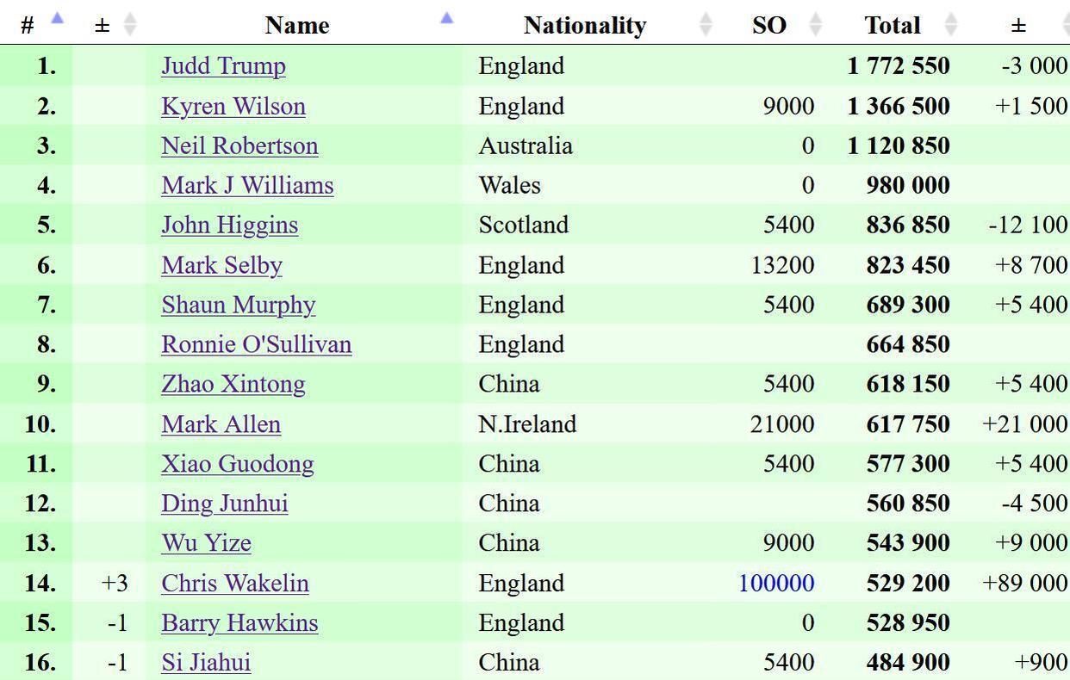Click the Total column header text
Image resolution: width=1070 pixels, height=680 pixels.
pyautogui.click(x=893, y=26)
